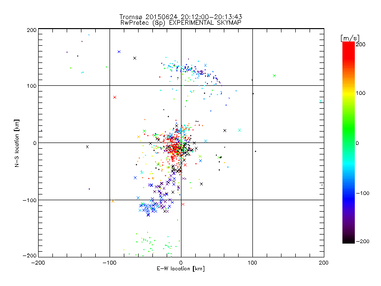Image resolution: width=381 pixels, height=286 pixels.
Task: Click the RwPretec EXPERIMENTAL SKYMAP subtitle
Action: [180, 22]
